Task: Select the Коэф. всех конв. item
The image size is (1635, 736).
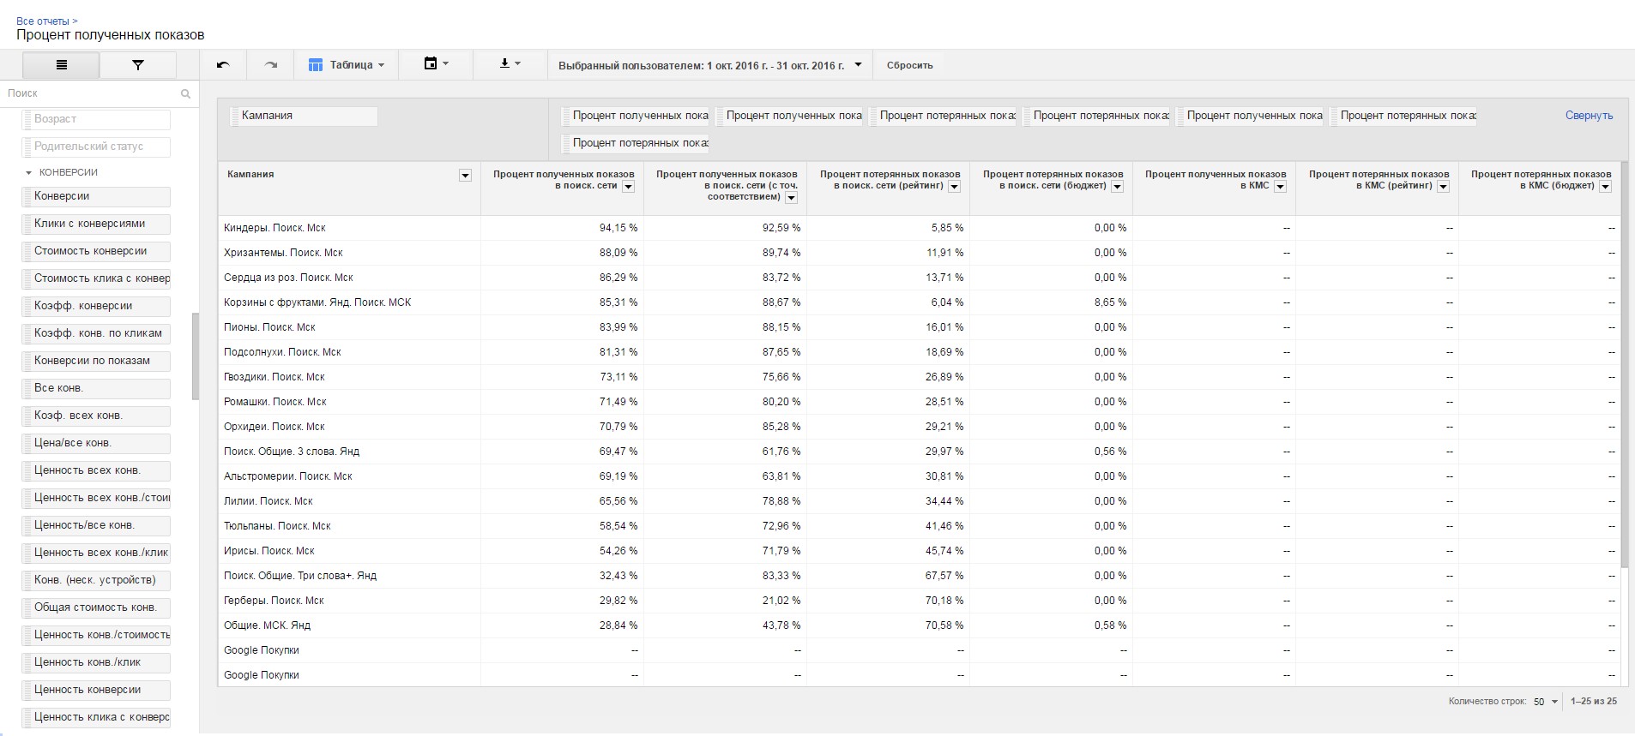Action: tap(96, 416)
